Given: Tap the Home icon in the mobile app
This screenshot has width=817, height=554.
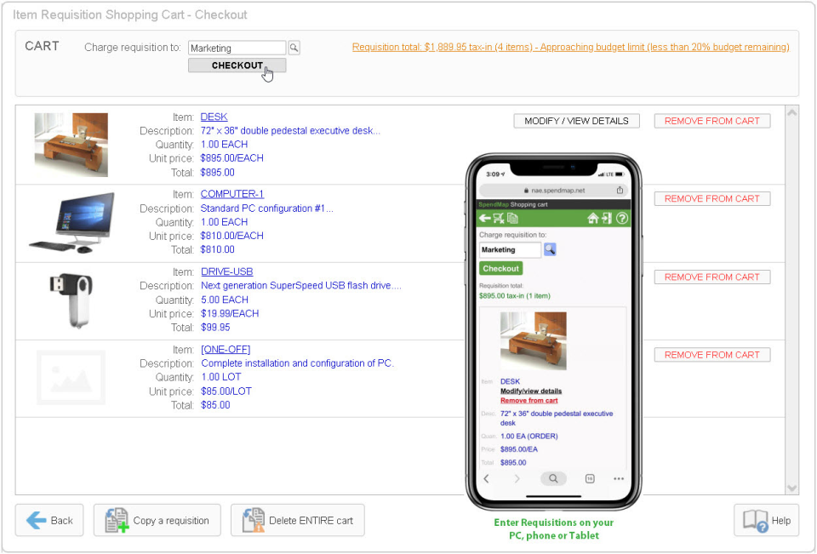Looking at the screenshot, I should click(593, 219).
